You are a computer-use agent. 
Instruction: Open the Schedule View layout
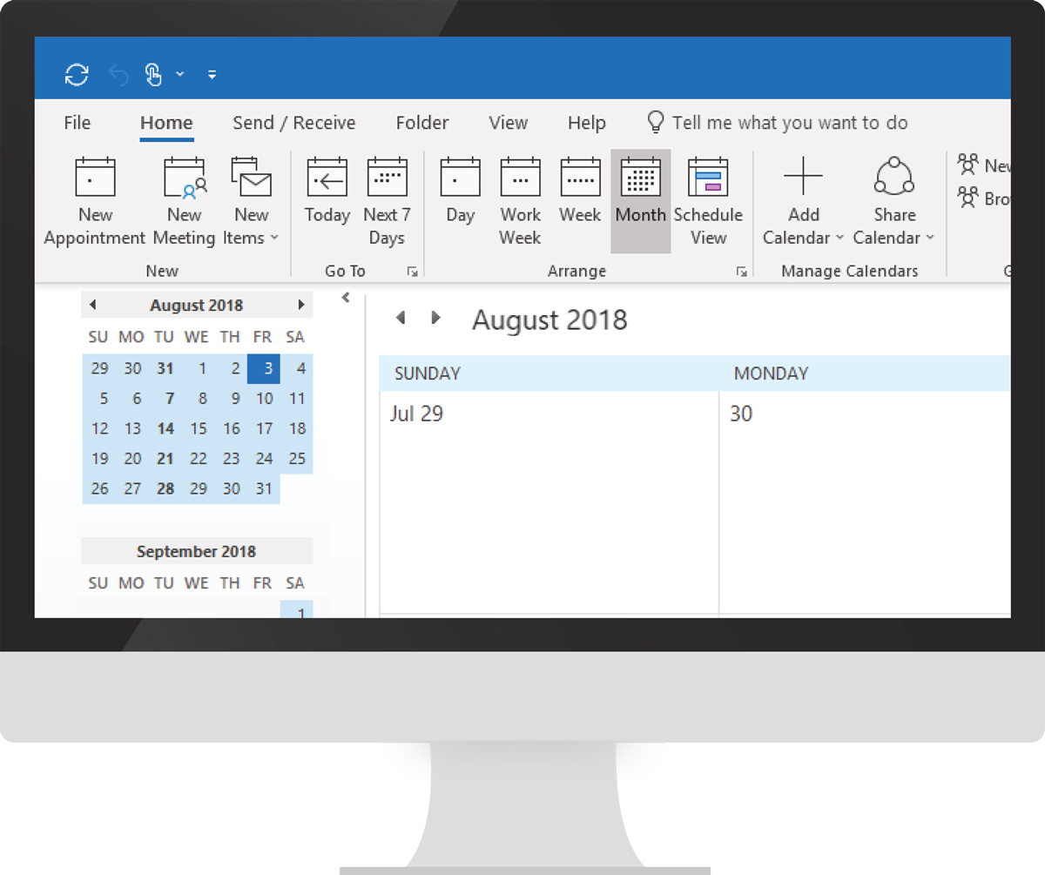click(708, 178)
